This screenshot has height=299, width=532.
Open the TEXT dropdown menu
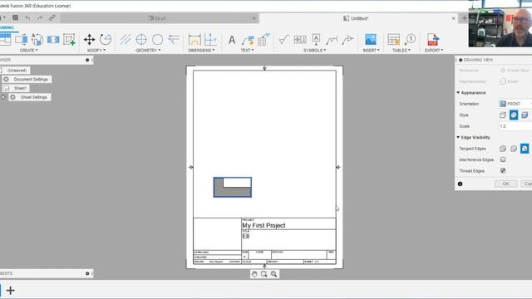click(248, 50)
